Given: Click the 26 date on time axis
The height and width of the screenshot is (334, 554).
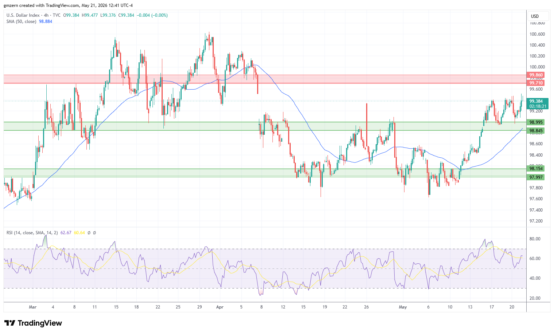Looking at the screenshot, I should click(367, 307).
